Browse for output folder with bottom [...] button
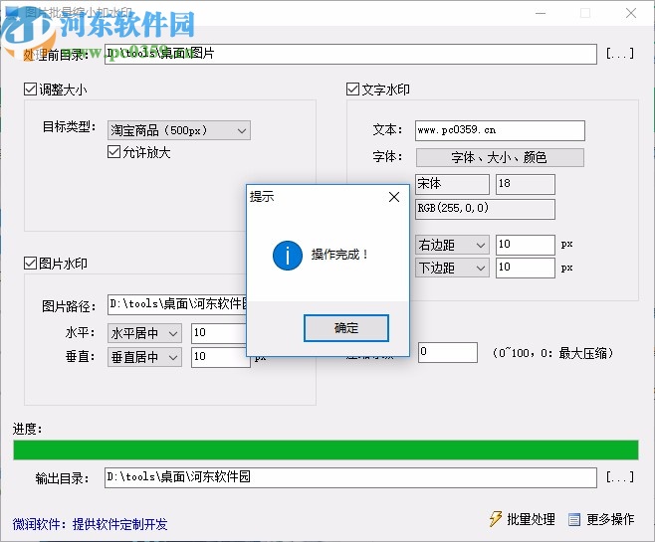 [x=620, y=477]
